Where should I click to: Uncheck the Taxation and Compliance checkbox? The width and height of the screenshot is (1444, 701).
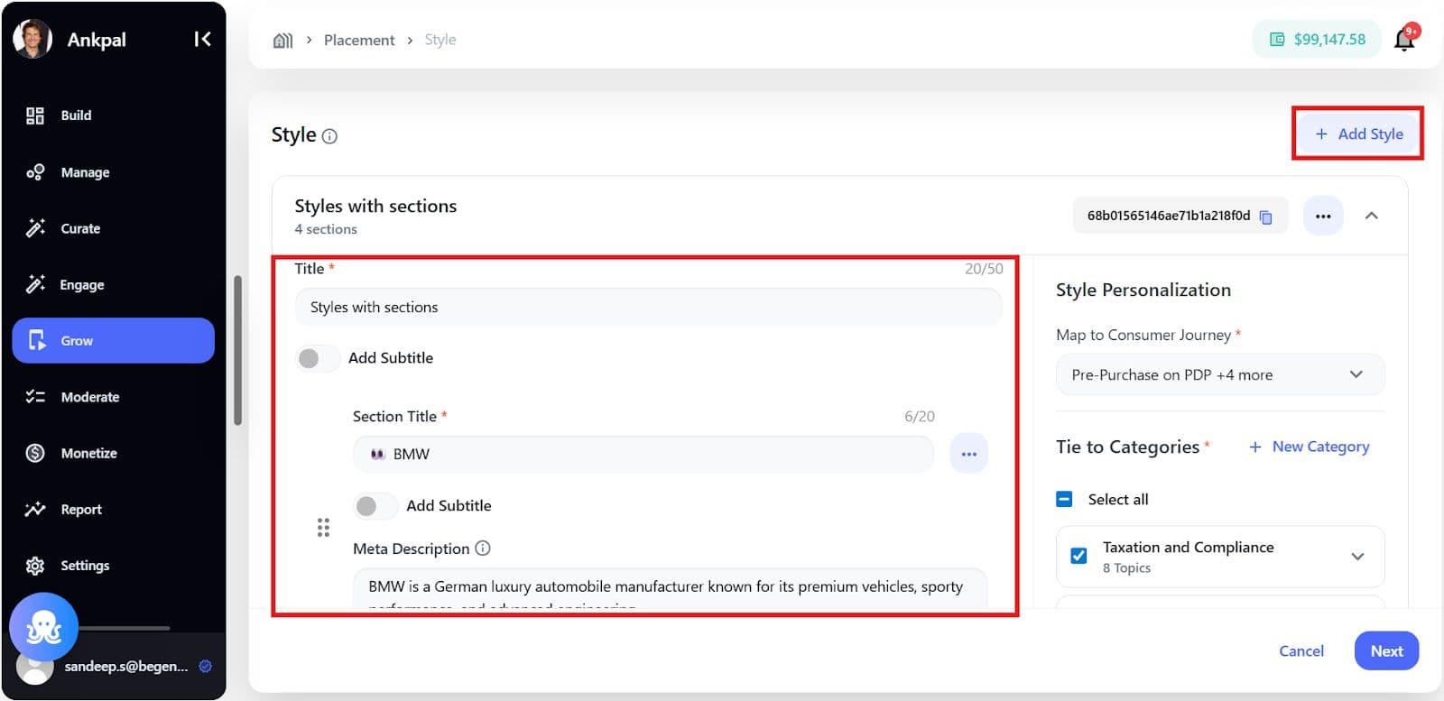[x=1078, y=556]
